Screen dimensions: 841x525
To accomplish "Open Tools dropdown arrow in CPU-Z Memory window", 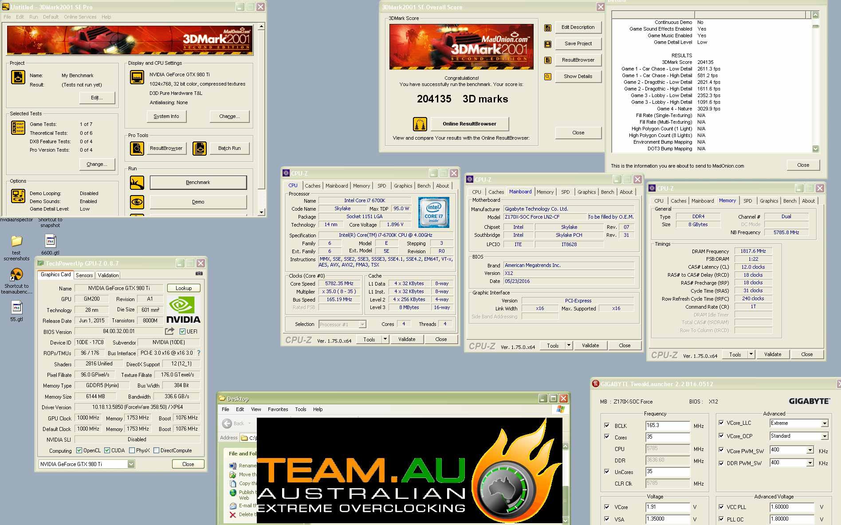I will tap(751, 354).
